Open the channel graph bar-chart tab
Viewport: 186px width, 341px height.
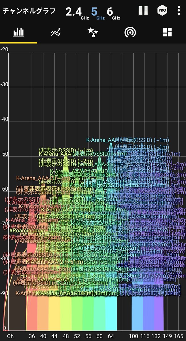(18, 32)
